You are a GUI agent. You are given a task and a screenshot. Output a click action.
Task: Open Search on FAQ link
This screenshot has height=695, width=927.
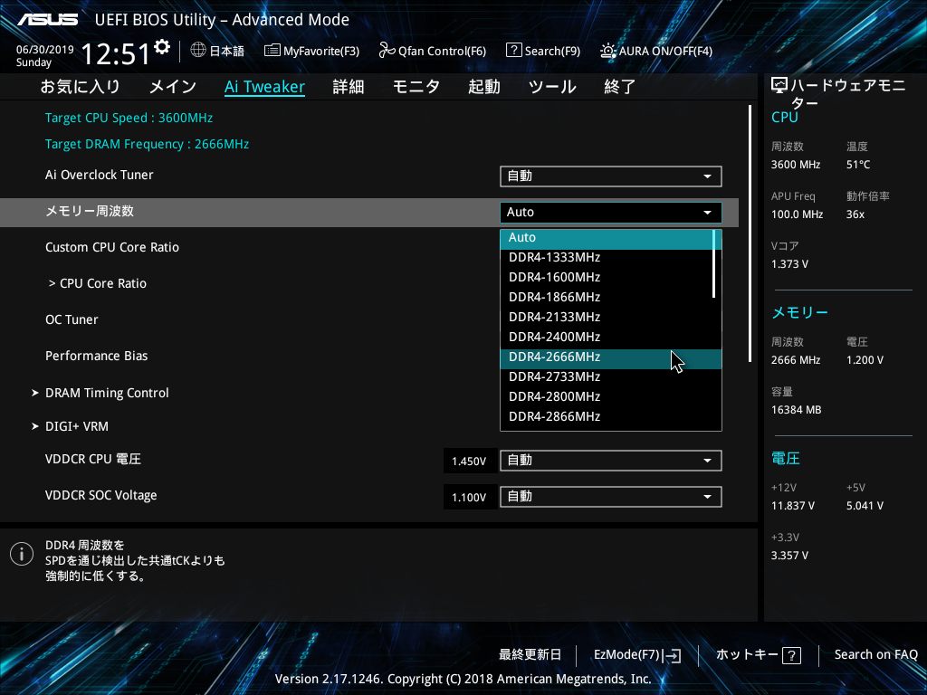coord(875,655)
